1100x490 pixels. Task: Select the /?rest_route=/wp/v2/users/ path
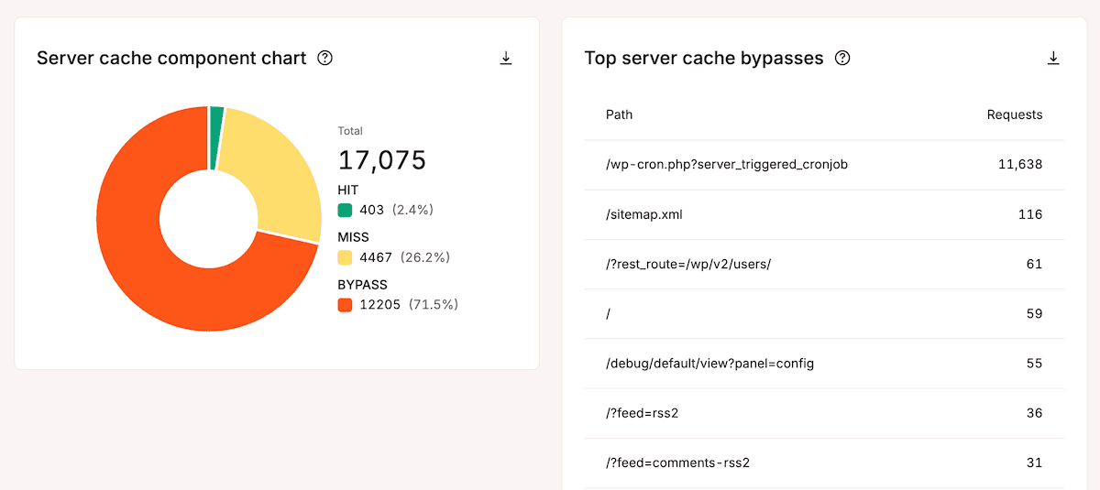688,264
